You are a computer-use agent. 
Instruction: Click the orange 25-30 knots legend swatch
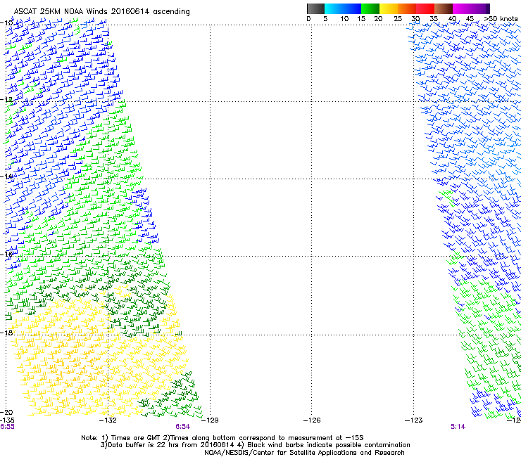point(407,8)
